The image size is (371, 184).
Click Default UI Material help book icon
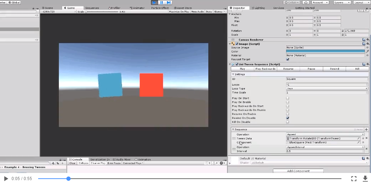(364, 158)
